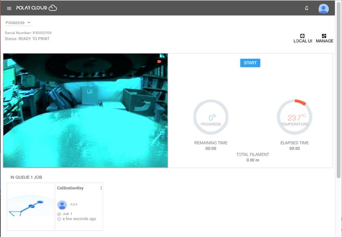Open the Local UI view

(303, 38)
